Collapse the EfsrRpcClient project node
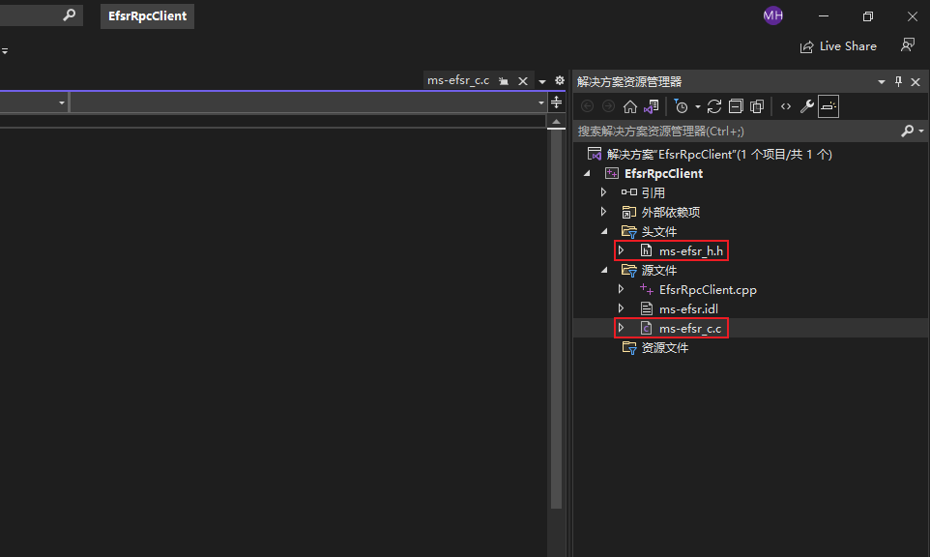Image resolution: width=930 pixels, height=557 pixels. tap(587, 174)
